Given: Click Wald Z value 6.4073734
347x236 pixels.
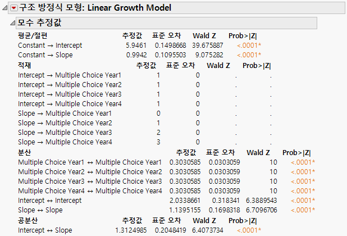Looking at the screenshot, I should pyautogui.click(x=208, y=230).
